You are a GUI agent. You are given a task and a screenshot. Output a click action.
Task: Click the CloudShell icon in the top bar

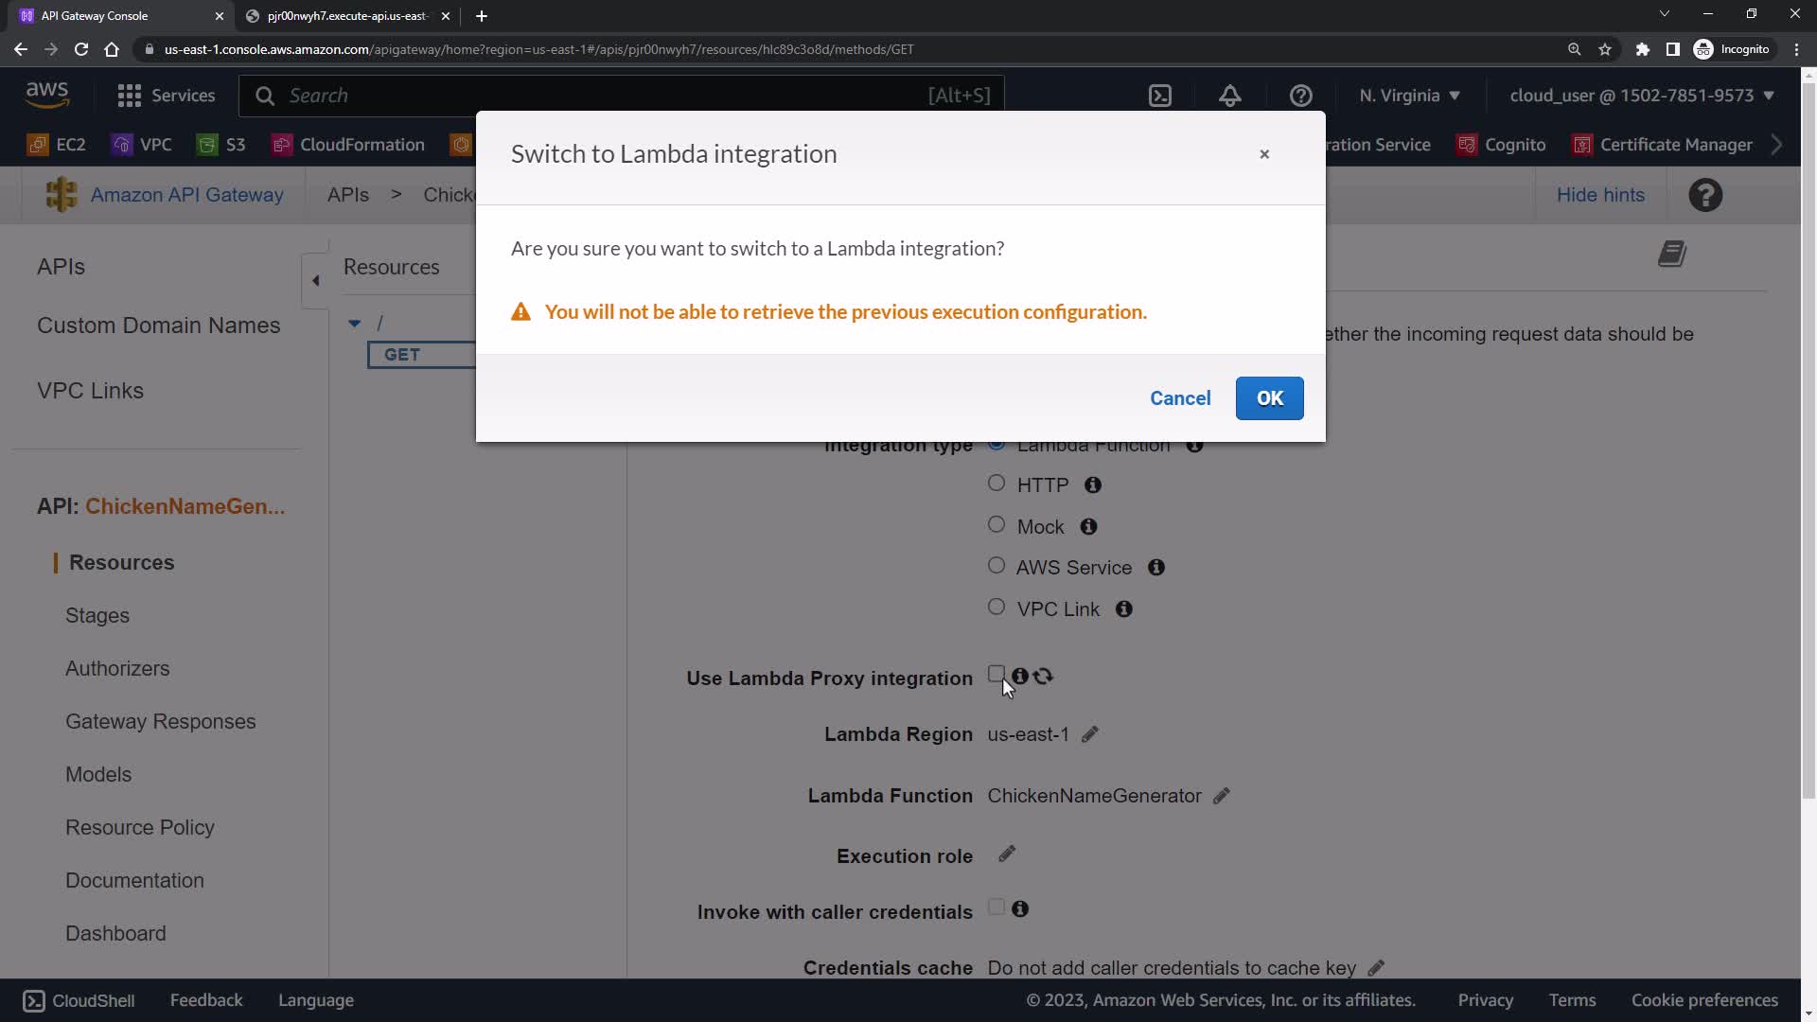pyautogui.click(x=1160, y=96)
